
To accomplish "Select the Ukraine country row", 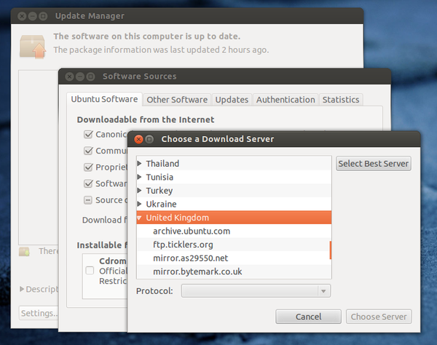I will 234,204.
